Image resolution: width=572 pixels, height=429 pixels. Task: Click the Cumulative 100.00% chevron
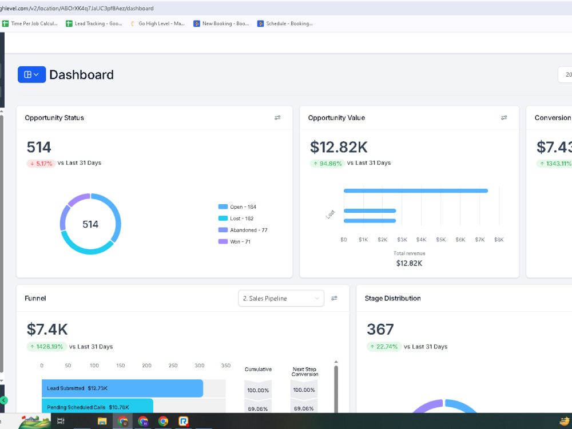[x=258, y=390]
